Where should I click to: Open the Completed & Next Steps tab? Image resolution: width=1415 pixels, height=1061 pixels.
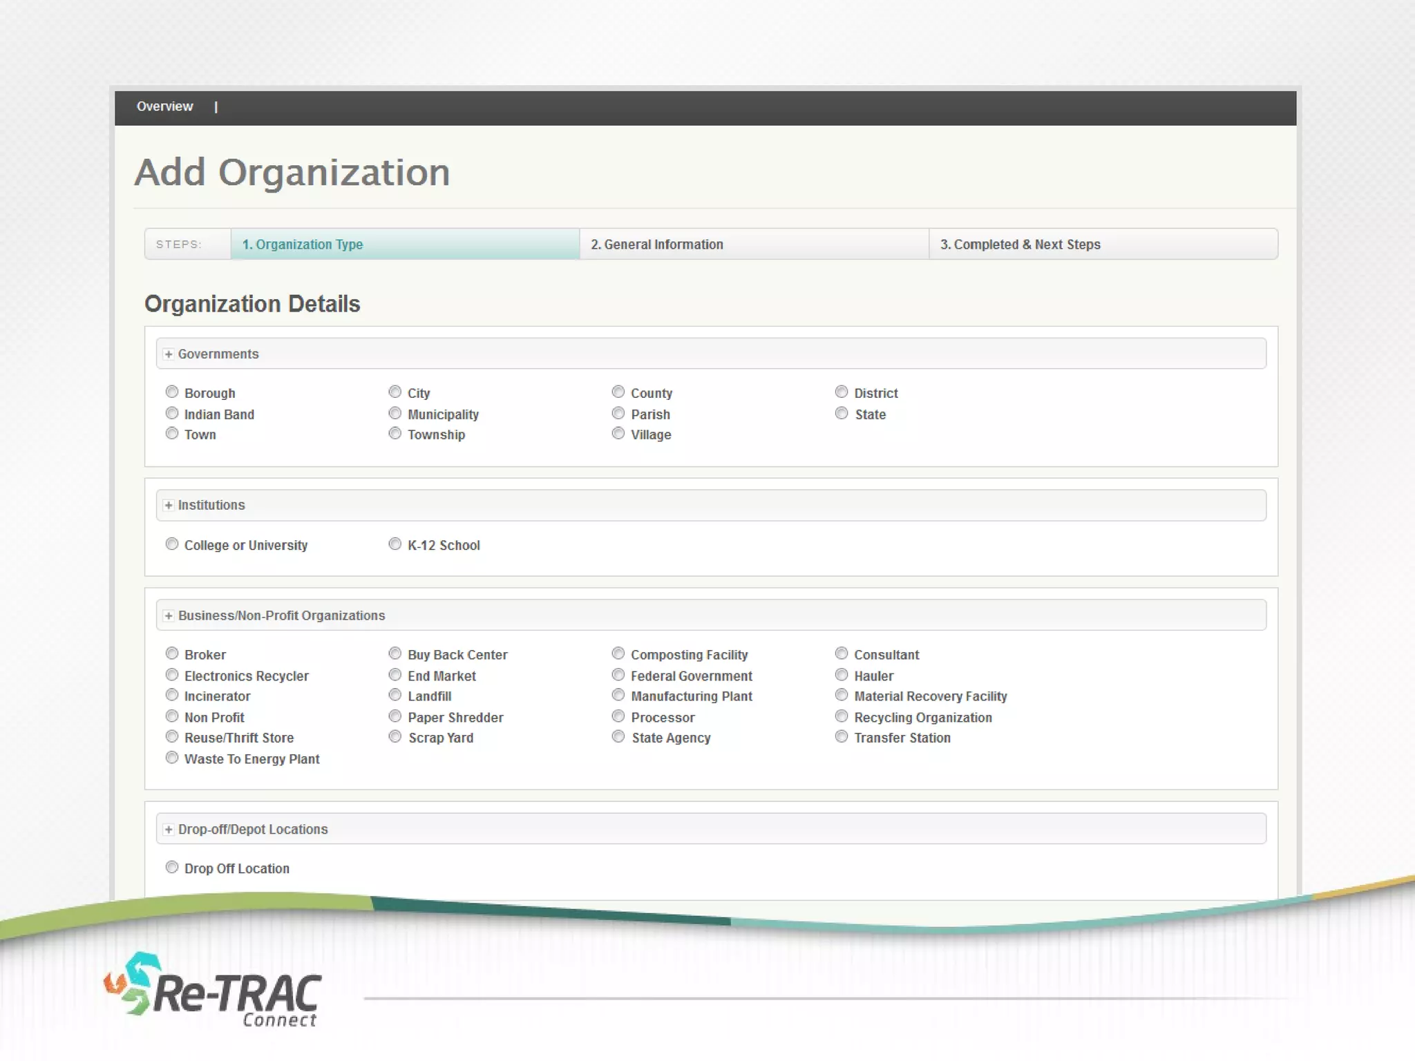[1020, 245]
